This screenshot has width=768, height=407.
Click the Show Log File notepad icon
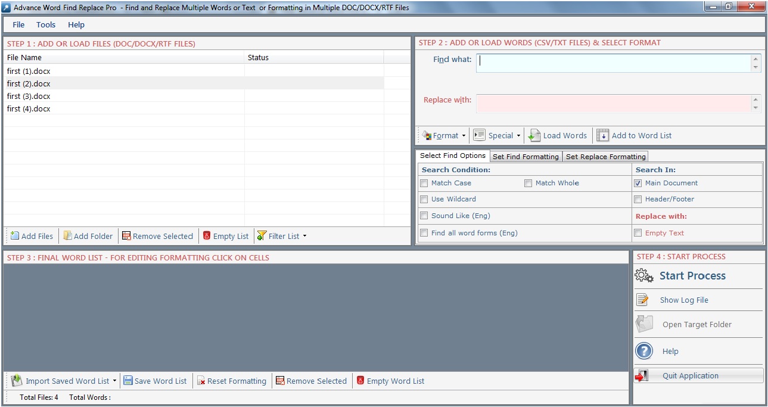(x=642, y=300)
